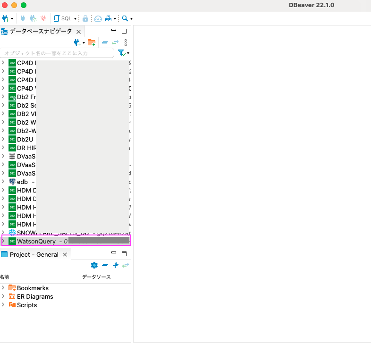Select the WatsonQuery connection row
Screen dimensions: 371x352
pos(66,241)
